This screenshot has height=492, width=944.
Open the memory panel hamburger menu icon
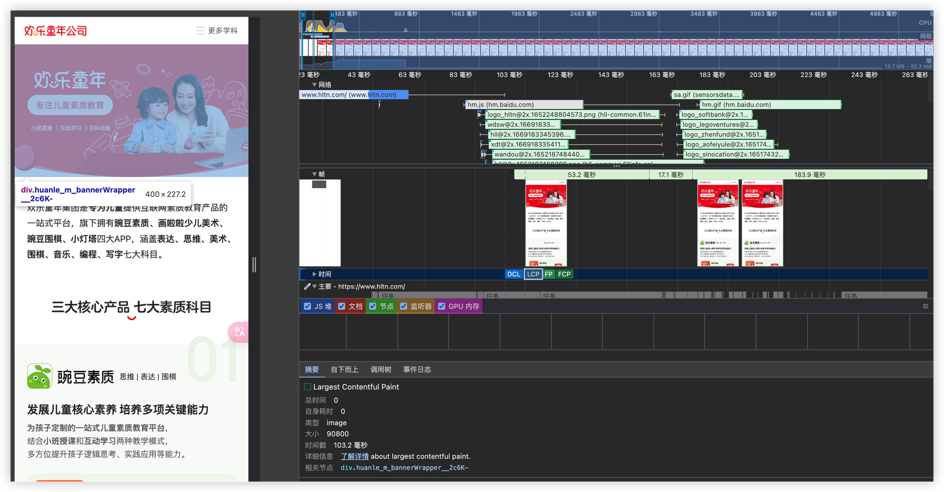pos(925,306)
